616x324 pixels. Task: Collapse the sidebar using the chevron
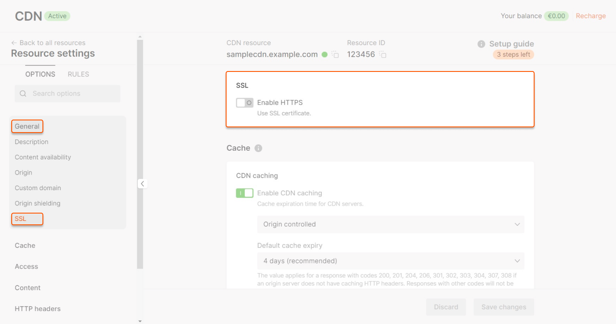[143, 183]
